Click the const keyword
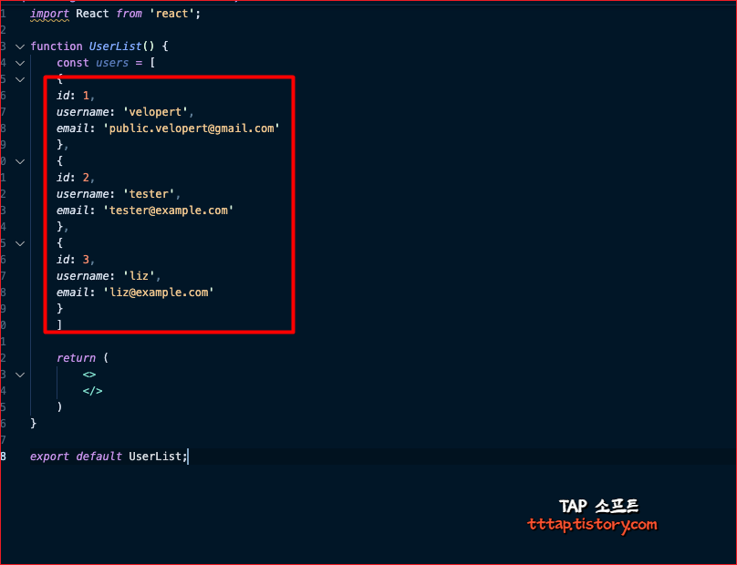Screen dimensions: 737x565 [72, 63]
